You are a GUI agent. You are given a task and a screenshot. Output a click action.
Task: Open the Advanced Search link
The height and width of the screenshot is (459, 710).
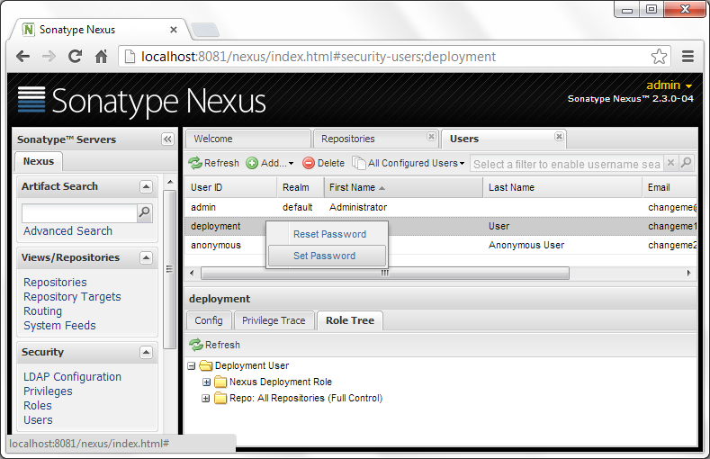coord(67,231)
